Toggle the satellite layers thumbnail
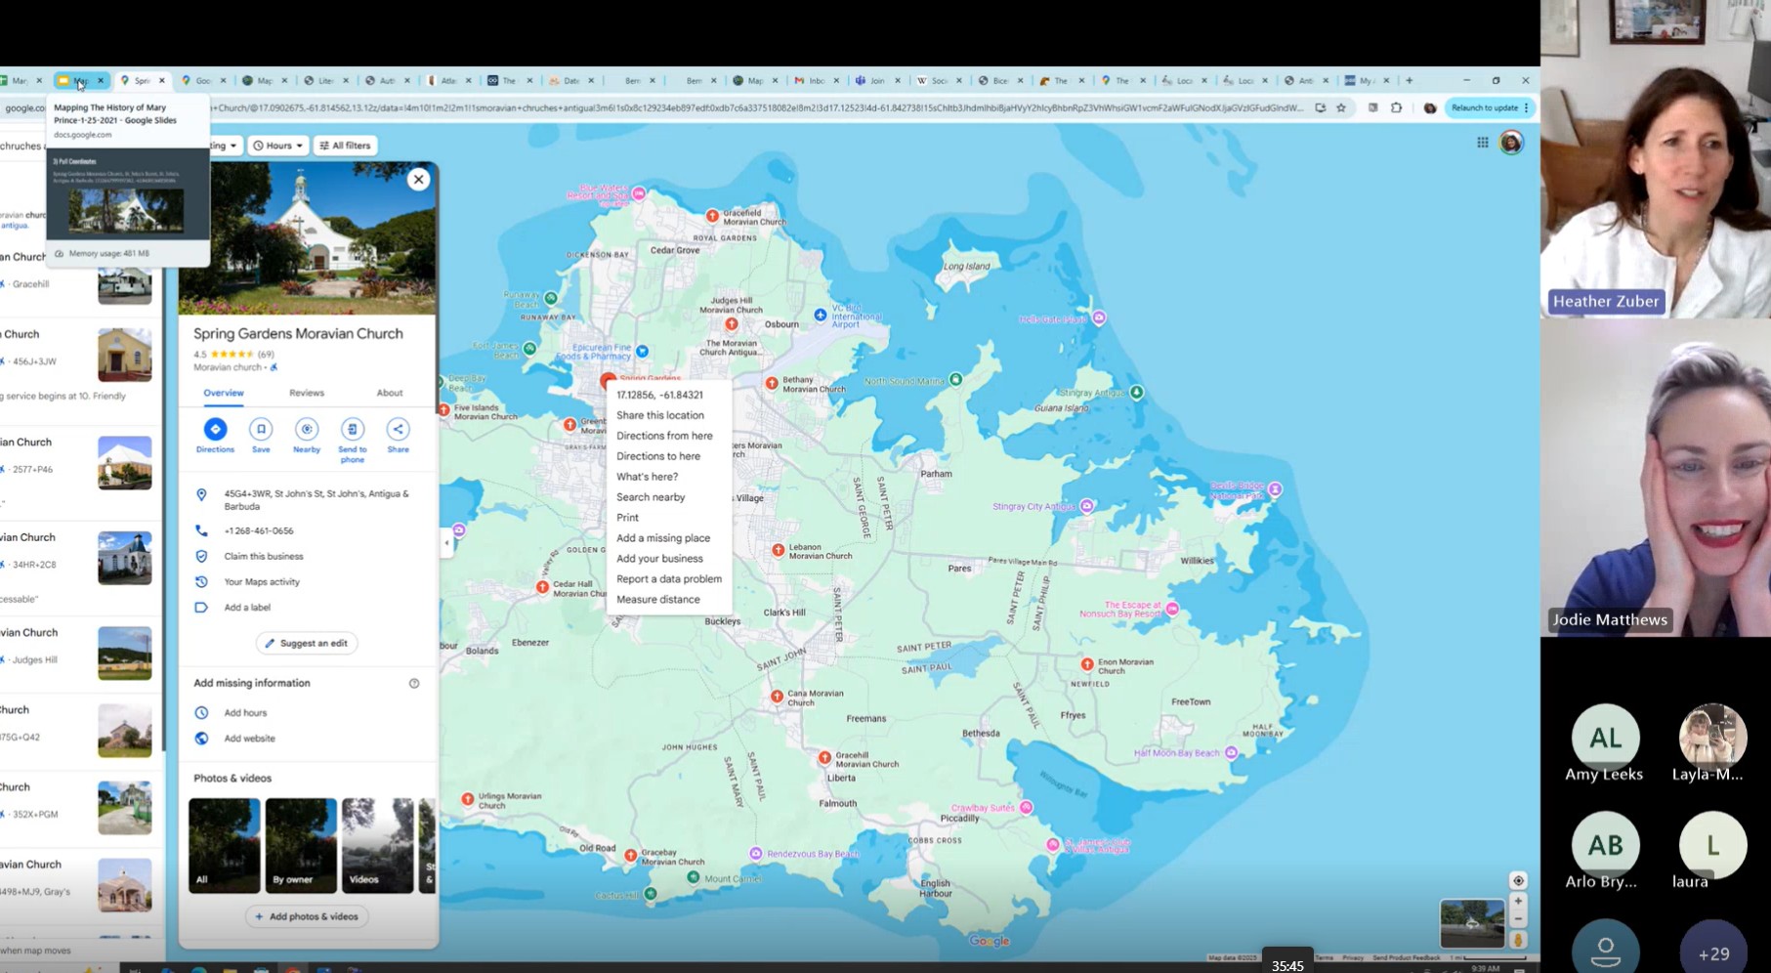 coord(1471,923)
